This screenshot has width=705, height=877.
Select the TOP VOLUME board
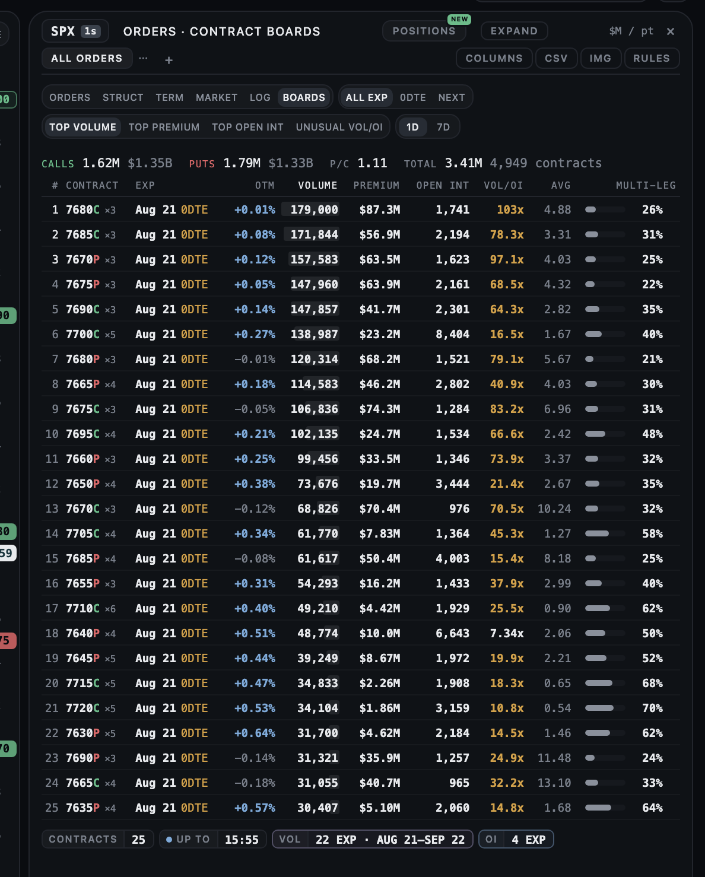coord(83,127)
